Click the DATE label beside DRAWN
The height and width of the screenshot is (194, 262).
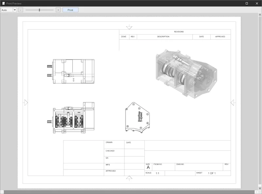[x=128, y=142]
